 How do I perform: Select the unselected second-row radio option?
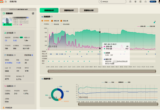[x=42, y=24]
